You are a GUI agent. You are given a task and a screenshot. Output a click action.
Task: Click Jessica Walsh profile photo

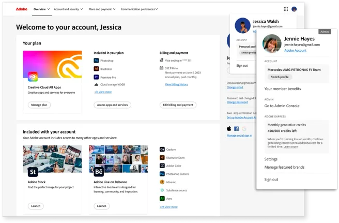click(242, 25)
